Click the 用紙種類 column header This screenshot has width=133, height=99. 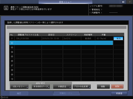[x=88, y=35]
